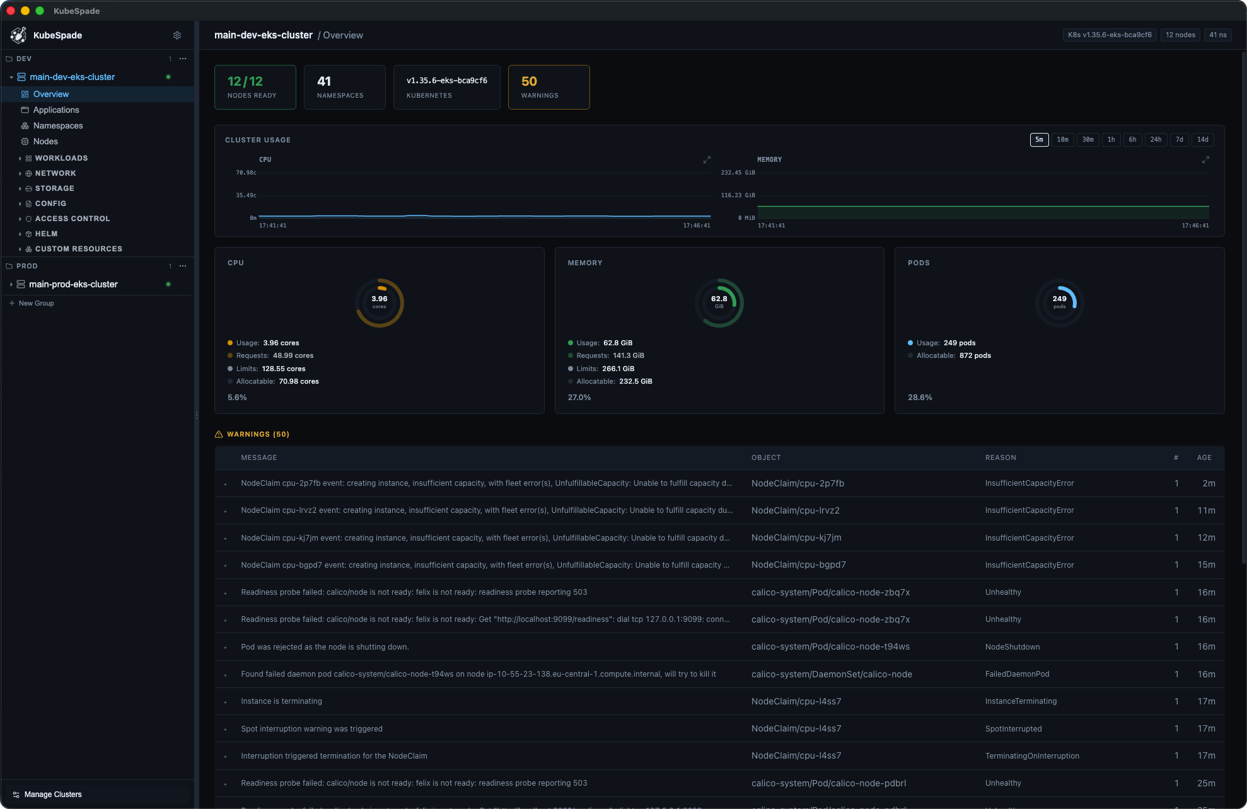Expand the CONFIG section
Viewport: 1247px width, 809px height.
20,204
